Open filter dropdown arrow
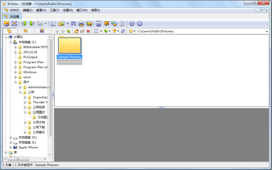This screenshot has width=272, height=170. pos(118,31)
